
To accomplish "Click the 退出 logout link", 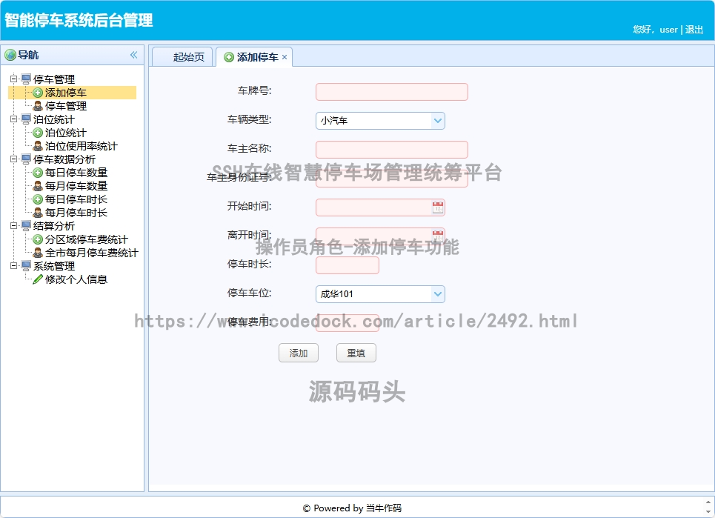I will (x=694, y=30).
